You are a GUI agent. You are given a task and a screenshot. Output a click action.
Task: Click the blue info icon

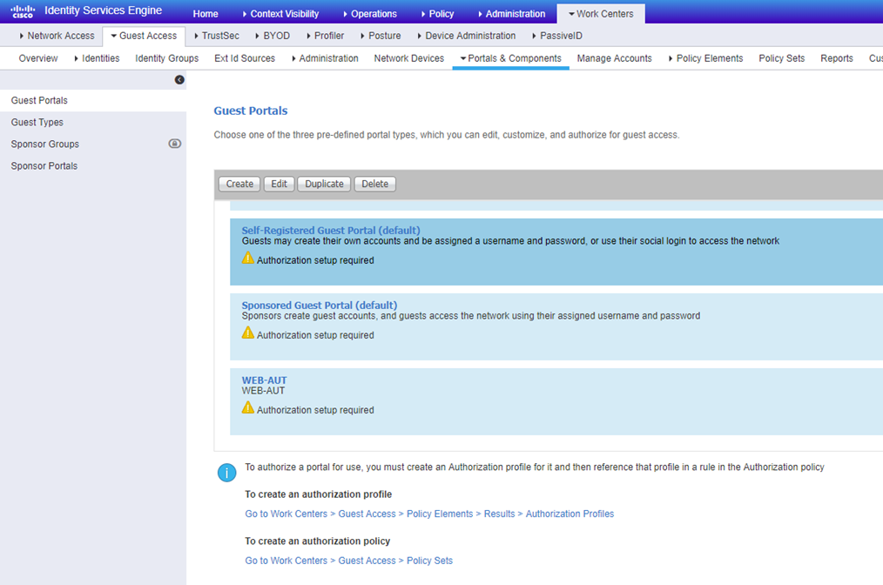point(227,473)
